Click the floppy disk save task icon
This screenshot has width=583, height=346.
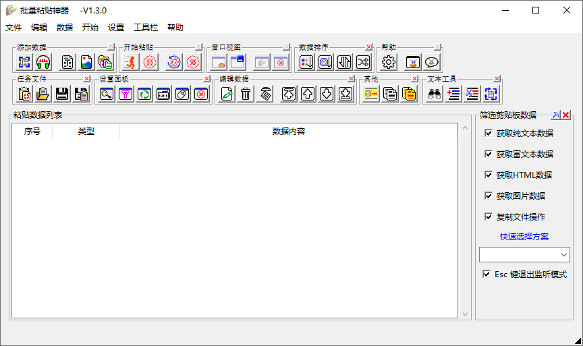coord(61,94)
